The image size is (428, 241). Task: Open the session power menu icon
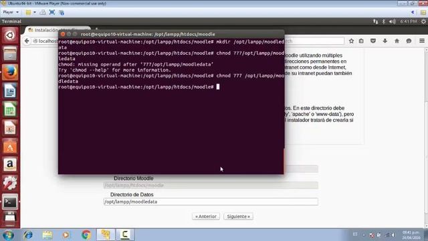pos(423,21)
